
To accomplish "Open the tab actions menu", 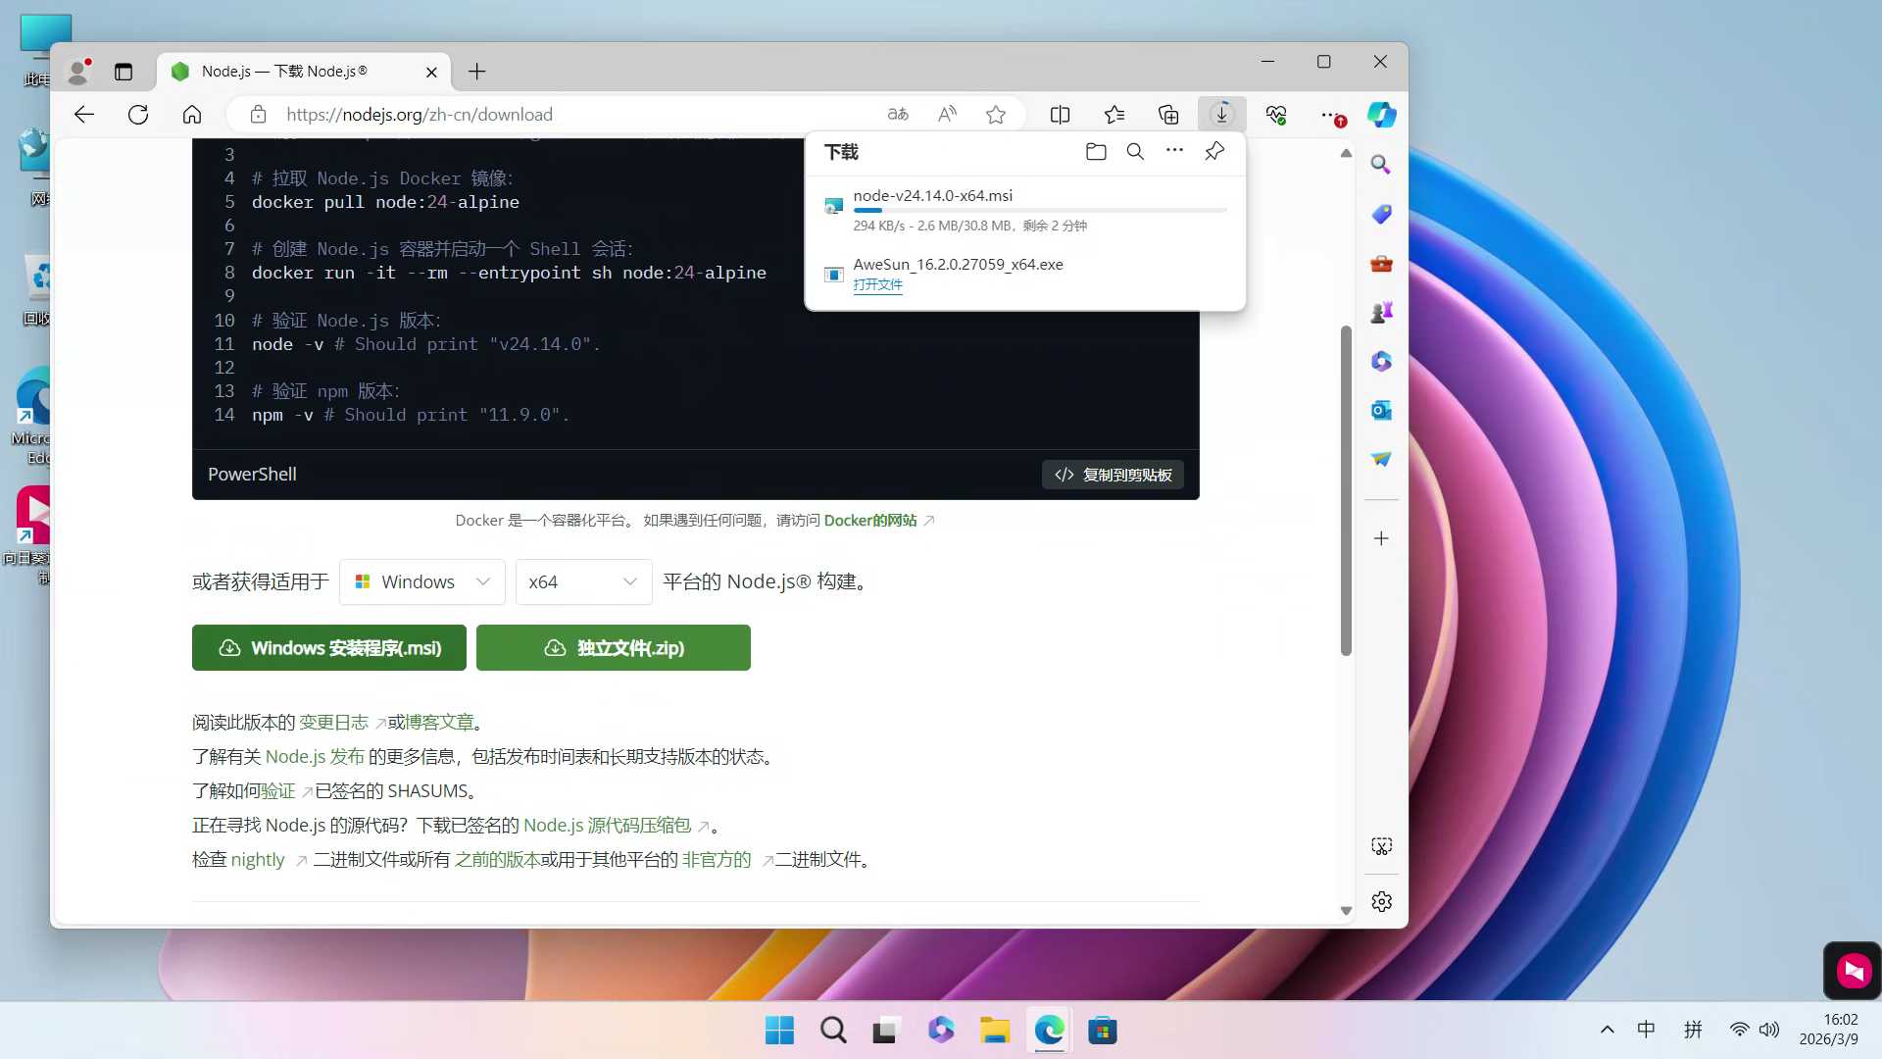I will (124, 72).
